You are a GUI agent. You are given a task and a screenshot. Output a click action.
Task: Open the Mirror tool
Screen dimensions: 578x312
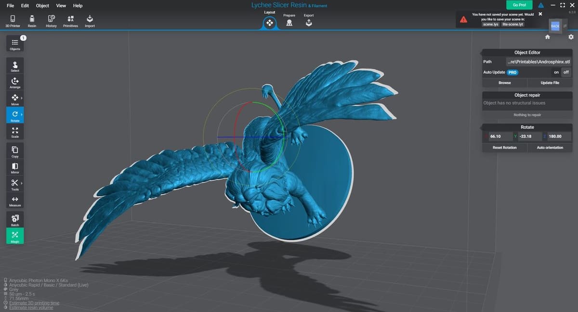15,168
